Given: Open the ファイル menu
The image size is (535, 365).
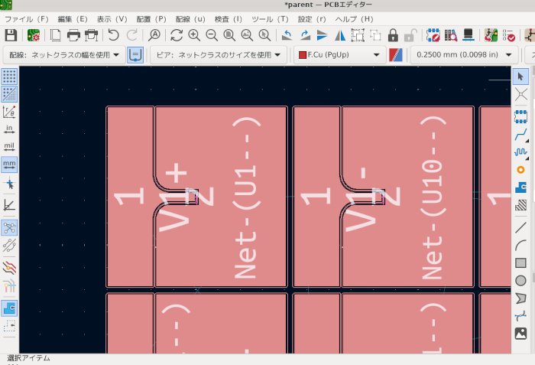Looking at the screenshot, I should (27, 19).
